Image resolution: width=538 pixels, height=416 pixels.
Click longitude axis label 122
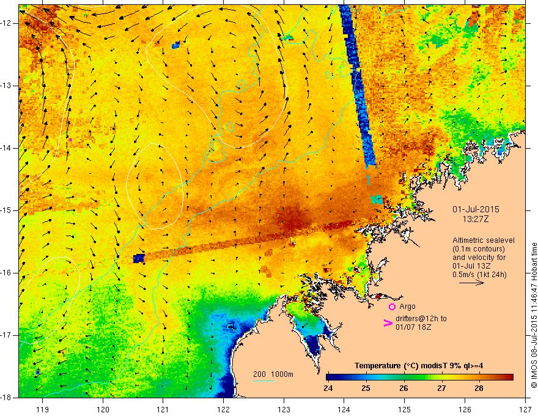point(223,409)
